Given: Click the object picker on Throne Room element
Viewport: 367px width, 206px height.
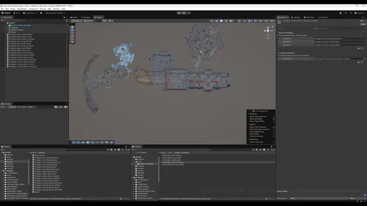Looking at the screenshot, I should [364, 58].
